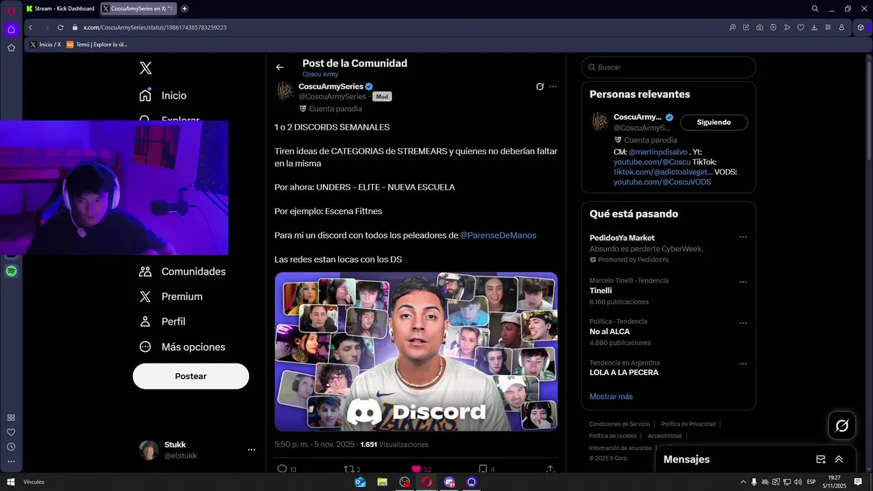Open the post's three-dot menu
873x491 pixels.
(553, 87)
